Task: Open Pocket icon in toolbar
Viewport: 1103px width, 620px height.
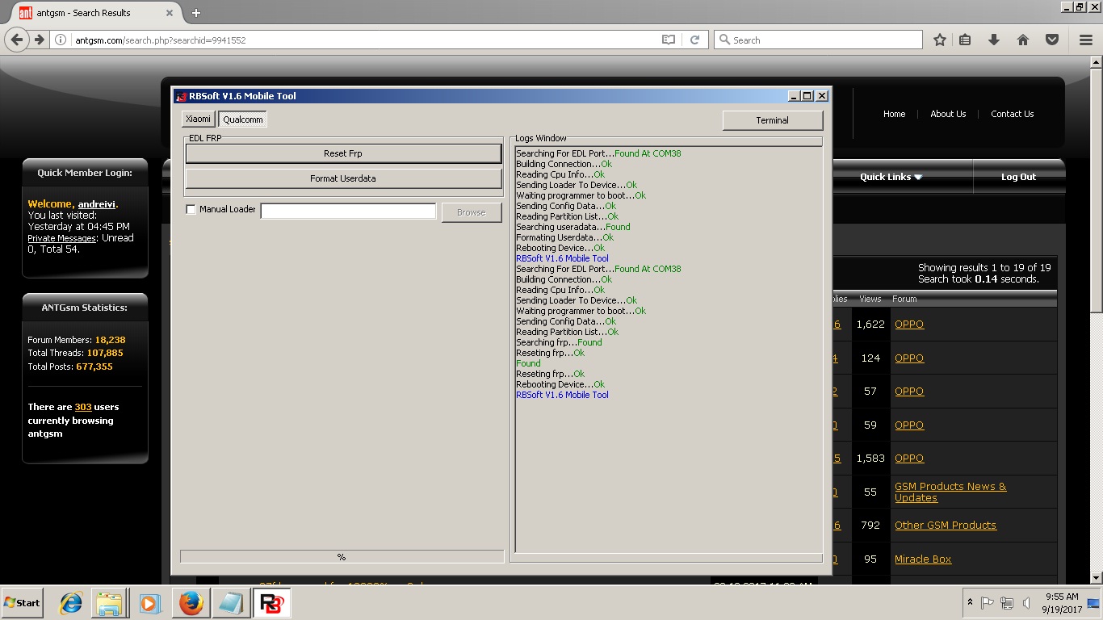Action: 1051,40
